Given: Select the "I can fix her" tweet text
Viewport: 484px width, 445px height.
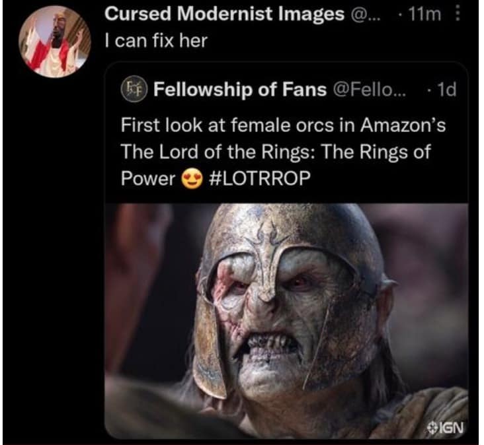Looking at the screenshot, I should (156, 40).
